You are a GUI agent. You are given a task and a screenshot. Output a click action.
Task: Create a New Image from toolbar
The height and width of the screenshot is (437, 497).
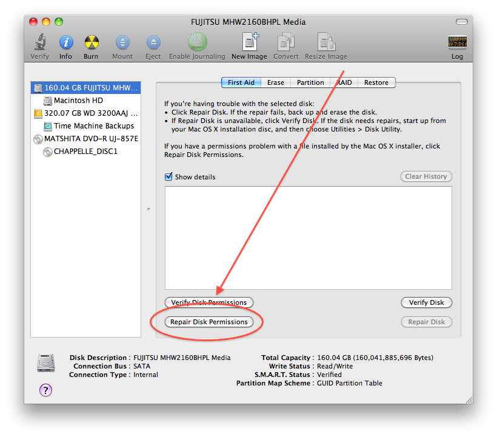(x=250, y=41)
